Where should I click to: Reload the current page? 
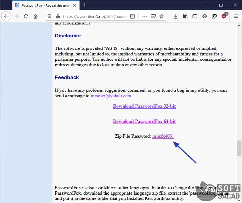pos(26,16)
